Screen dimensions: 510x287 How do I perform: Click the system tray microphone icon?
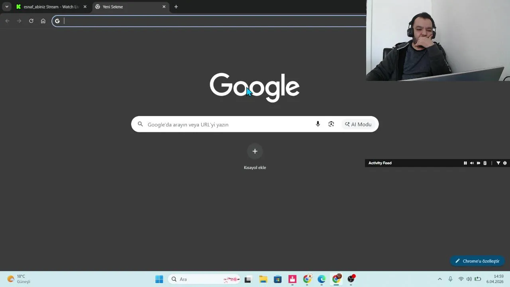451,279
